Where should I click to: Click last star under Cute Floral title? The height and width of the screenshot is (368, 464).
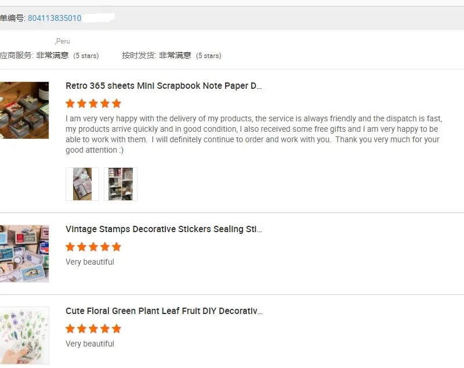tap(117, 329)
